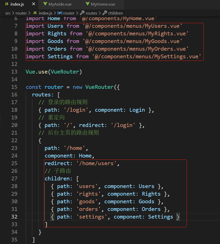Click the comment '// 后台主页的路由规则'

tap(69, 133)
